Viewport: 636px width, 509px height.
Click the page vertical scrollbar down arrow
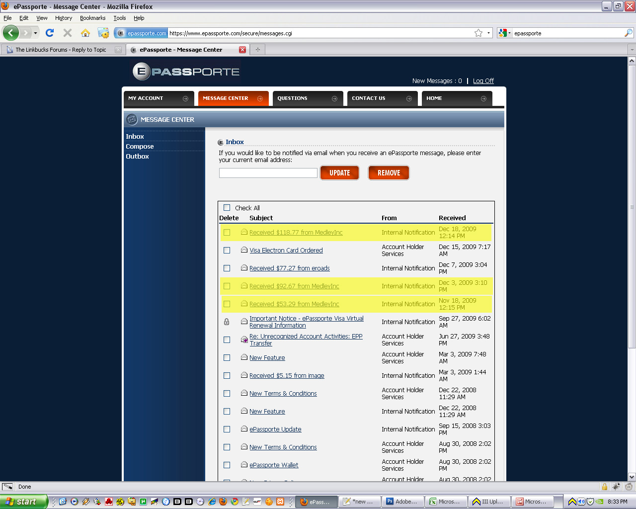click(x=632, y=477)
